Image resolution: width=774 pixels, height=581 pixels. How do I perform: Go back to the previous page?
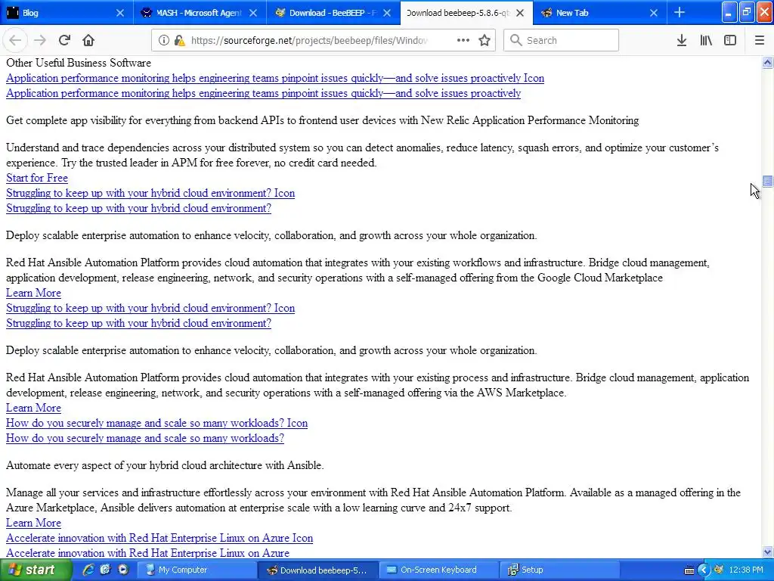coord(15,40)
